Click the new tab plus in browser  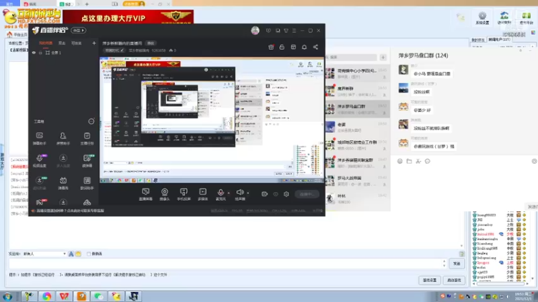[x=87, y=4]
